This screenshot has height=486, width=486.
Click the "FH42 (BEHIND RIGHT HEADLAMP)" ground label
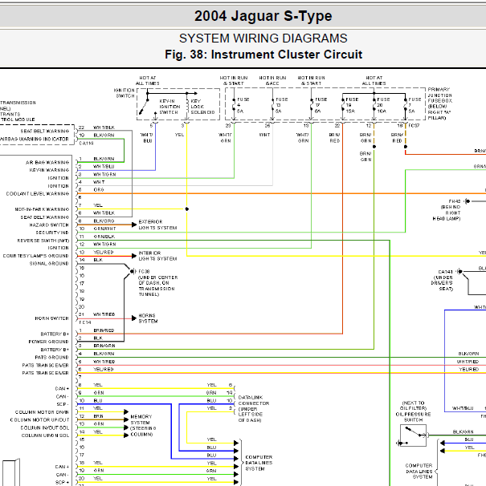point(447,210)
